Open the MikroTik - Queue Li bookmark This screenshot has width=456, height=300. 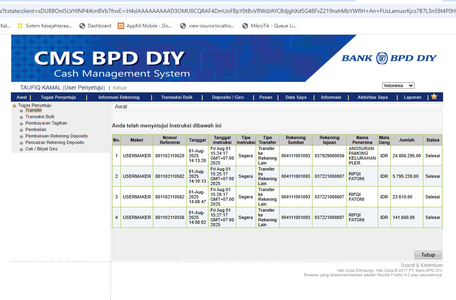pyautogui.click(x=270, y=26)
